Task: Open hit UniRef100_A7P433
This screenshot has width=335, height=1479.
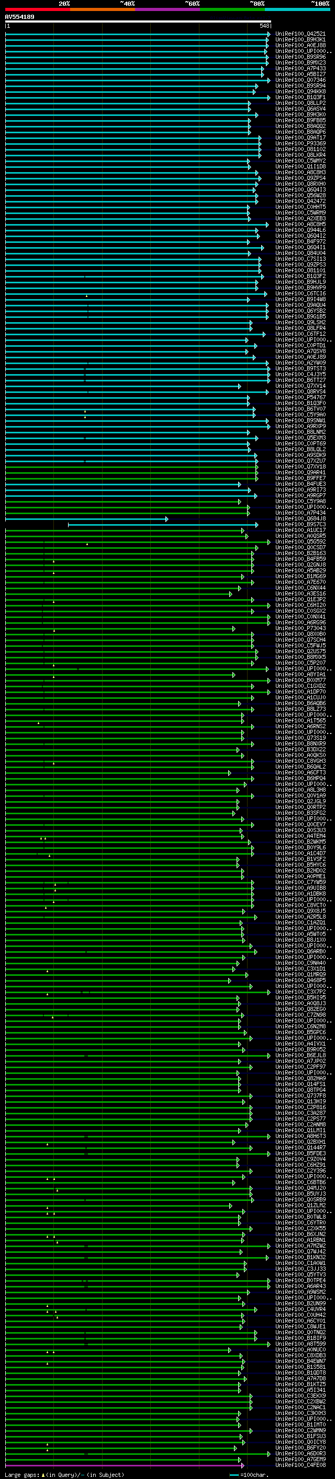Action: tap(300, 68)
